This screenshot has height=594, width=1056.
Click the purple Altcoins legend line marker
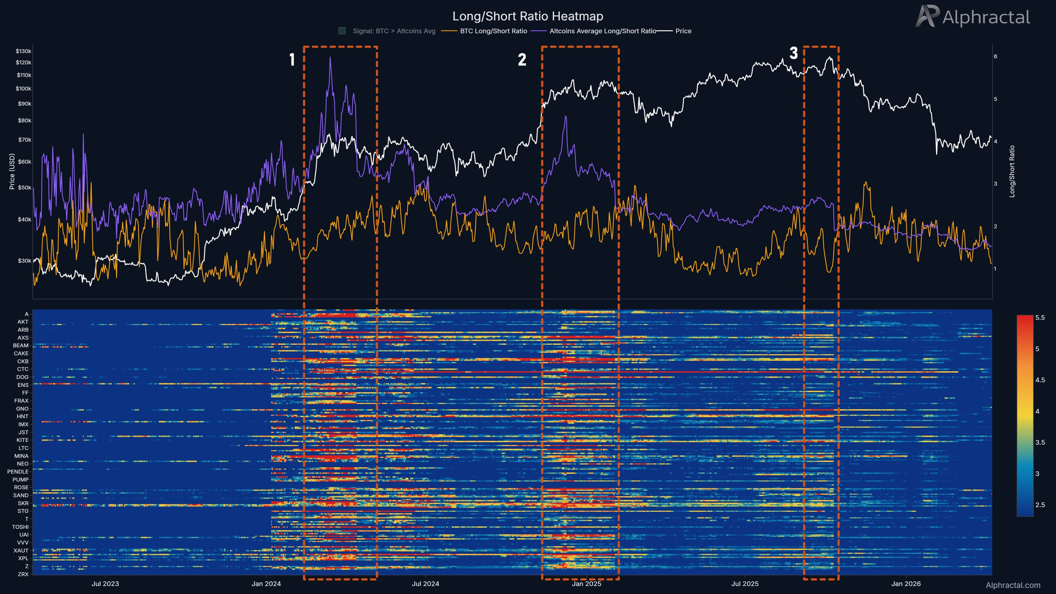[x=539, y=31]
